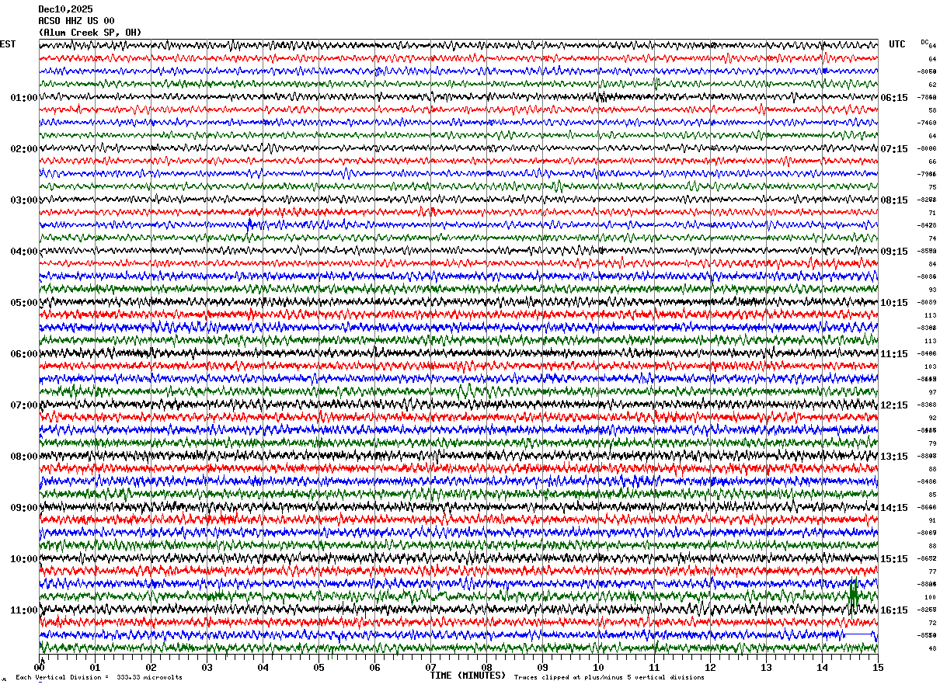Click DC offset value 79
This screenshot has height=688, width=940.
[x=932, y=443]
